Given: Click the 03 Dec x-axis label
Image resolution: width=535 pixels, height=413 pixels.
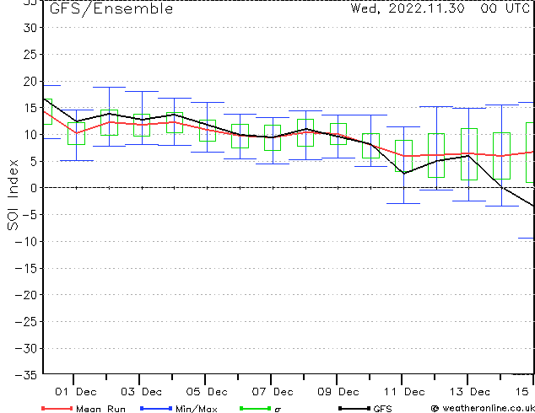Looking at the screenshot, I should tap(141, 392).
